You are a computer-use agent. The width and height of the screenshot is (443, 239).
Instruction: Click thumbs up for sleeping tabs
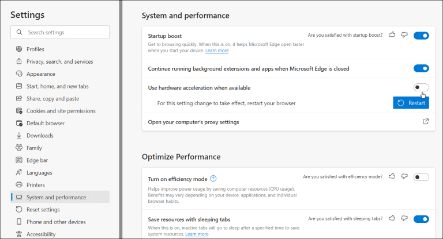pos(392,218)
